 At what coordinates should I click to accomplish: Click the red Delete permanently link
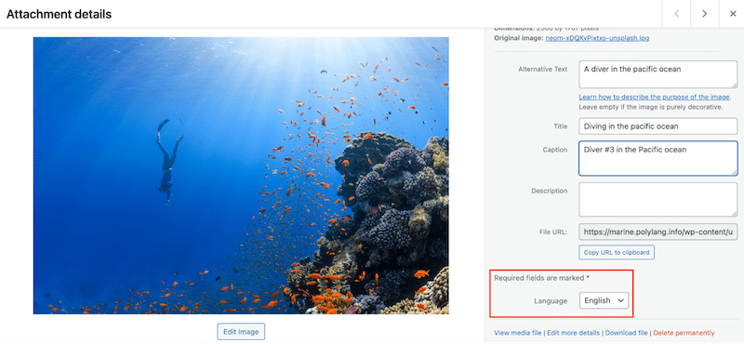(x=684, y=333)
